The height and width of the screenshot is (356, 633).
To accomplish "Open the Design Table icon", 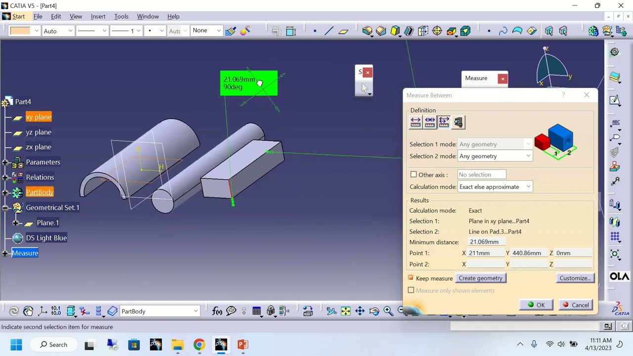I will [x=257, y=311].
